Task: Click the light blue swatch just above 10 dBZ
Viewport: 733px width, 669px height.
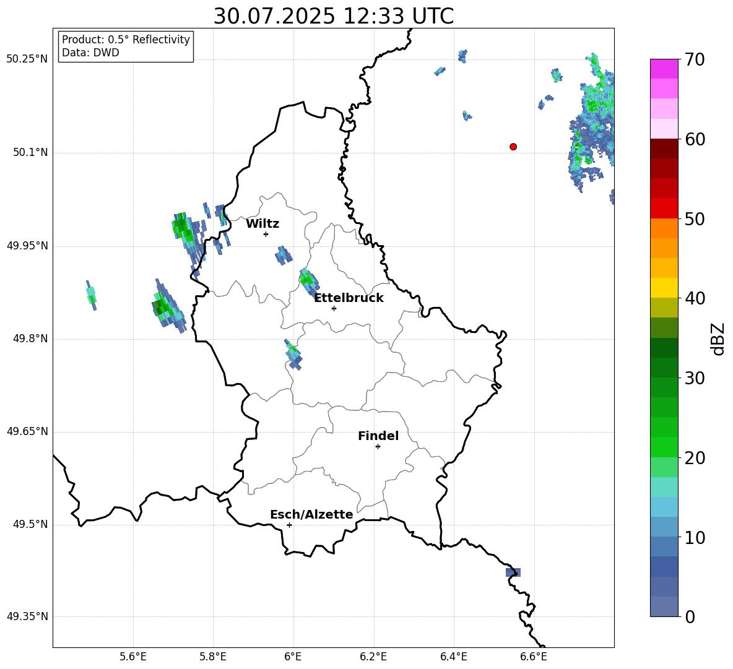Action: (x=664, y=527)
